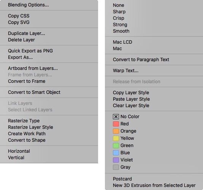The image size is (203, 190).
Task: Select the Red color label swatch
Action: point(116,124)
